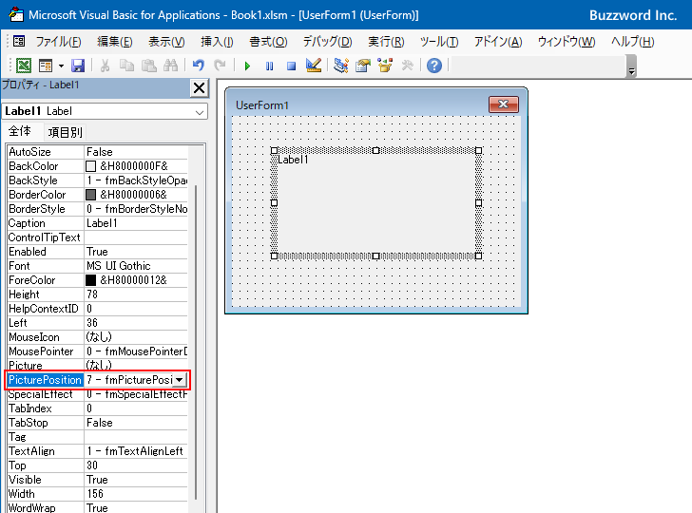
Task: Click the ForeColor black color swatch
Action: coord(90,280)
